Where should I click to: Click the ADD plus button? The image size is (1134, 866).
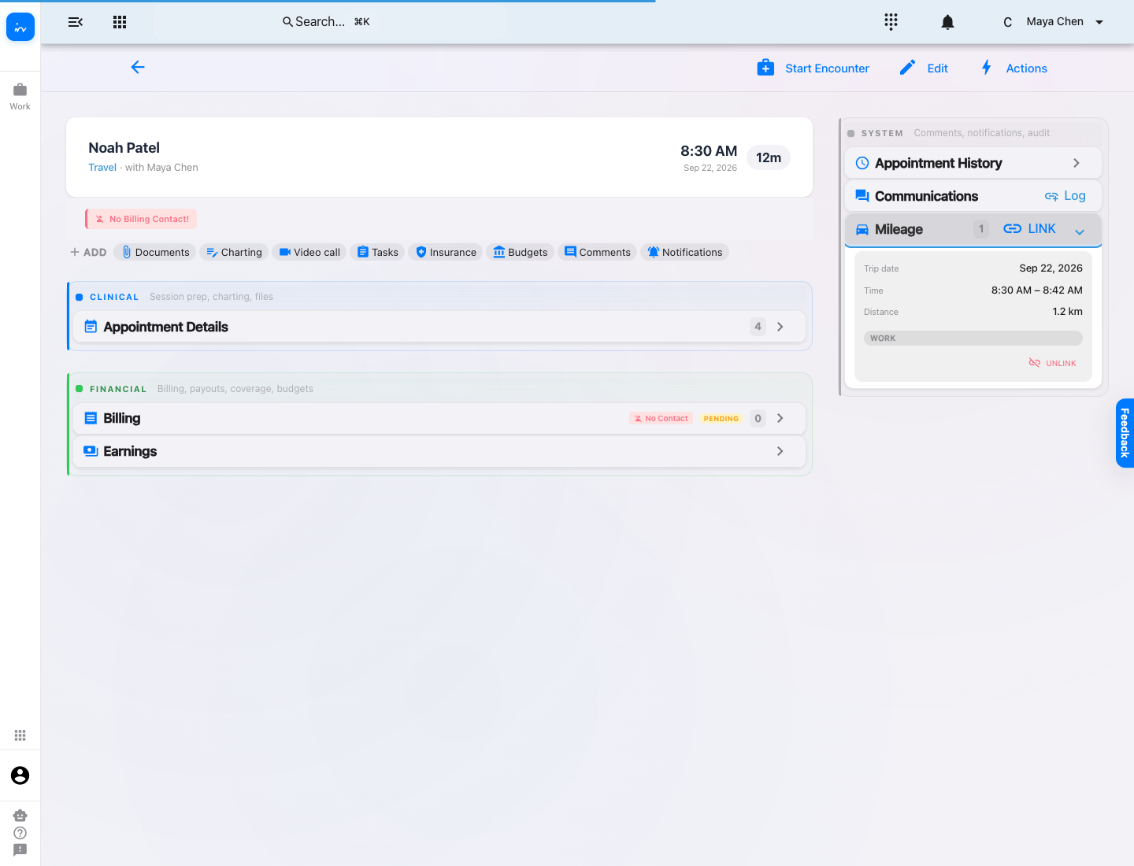tap(88, 252)
